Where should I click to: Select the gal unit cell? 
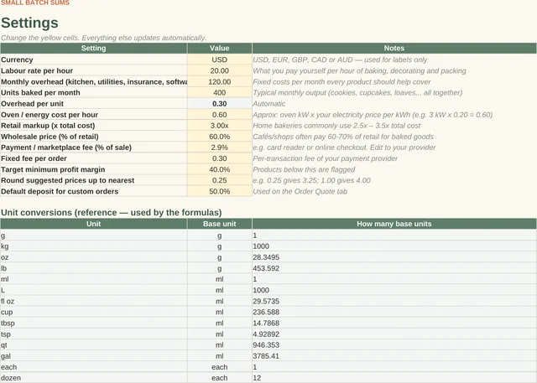click(x=93, y=355)
